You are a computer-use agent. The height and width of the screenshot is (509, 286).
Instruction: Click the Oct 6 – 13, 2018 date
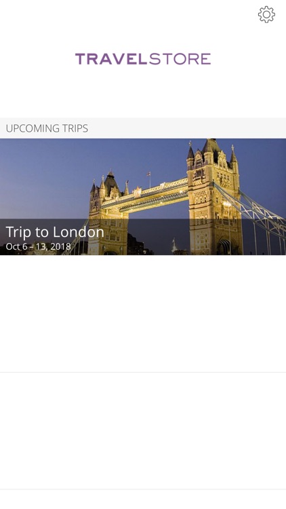point(38,246)
